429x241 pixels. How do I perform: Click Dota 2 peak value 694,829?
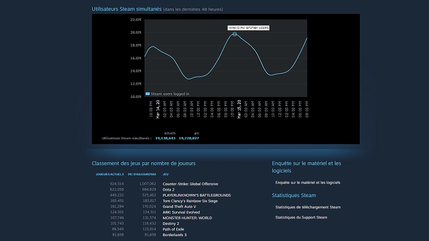149,190
